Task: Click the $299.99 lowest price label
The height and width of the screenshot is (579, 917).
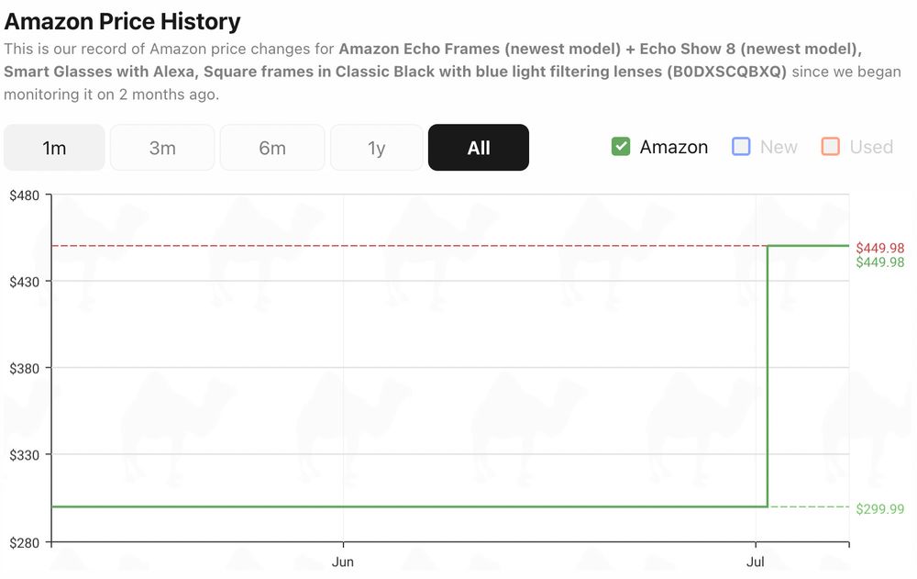Action: coord(879,509)
